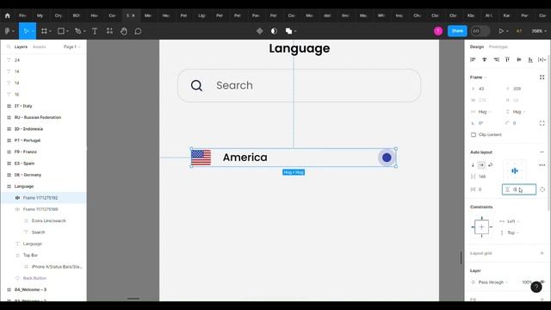
Task: Click Align right icon
Action: 496,59
